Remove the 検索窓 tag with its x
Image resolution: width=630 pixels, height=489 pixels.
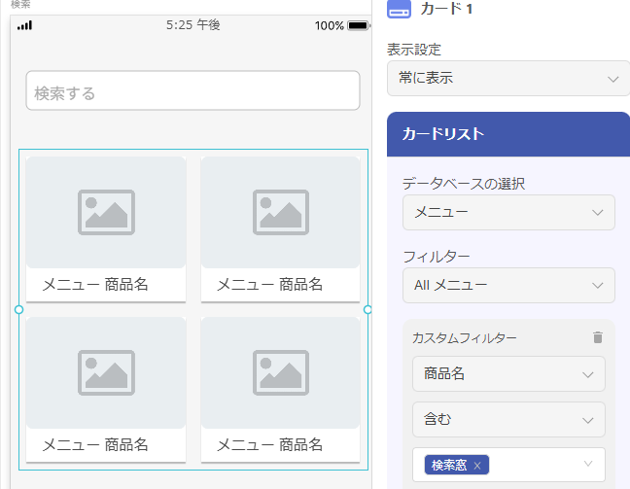click(x=477, y=466)
